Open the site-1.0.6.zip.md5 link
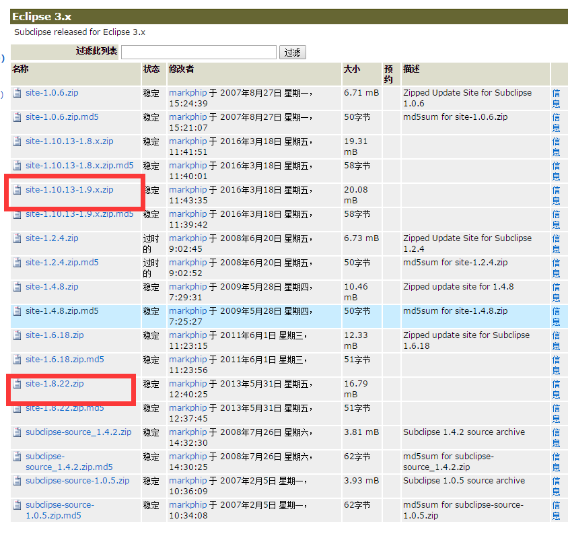 click(62, 117)
